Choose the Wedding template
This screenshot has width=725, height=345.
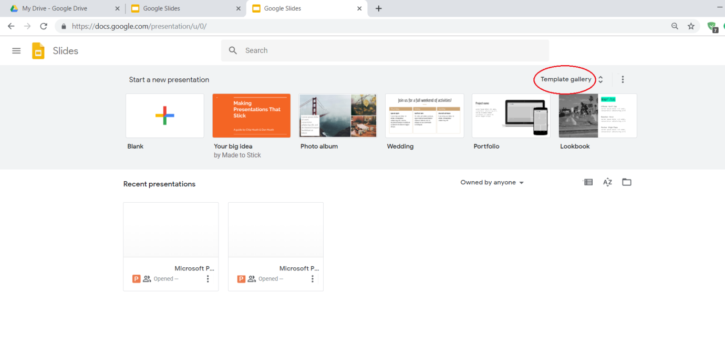(x=424, y=116)
